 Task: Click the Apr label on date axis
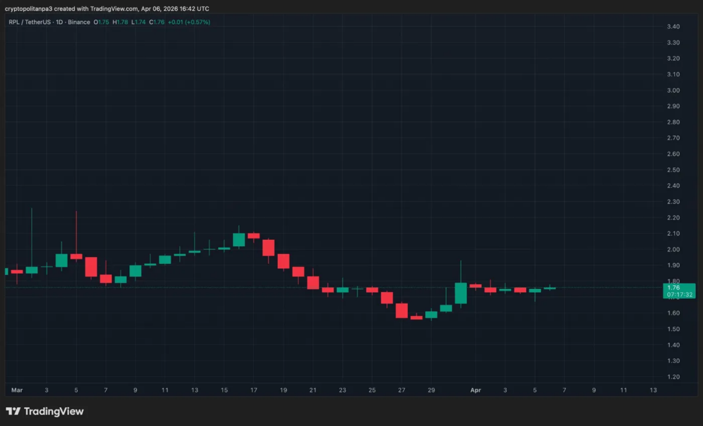[475, 390]
